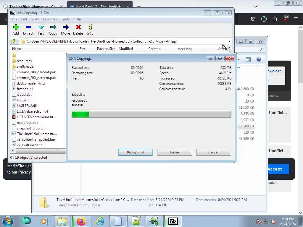Open a new Firefox tab with plus
Viewport: 303px width, 227px height.
(x=139, y=7)
